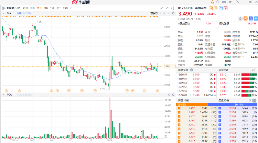Switch chart to 15分 fifteen-minute view

(x=66, y=8)
